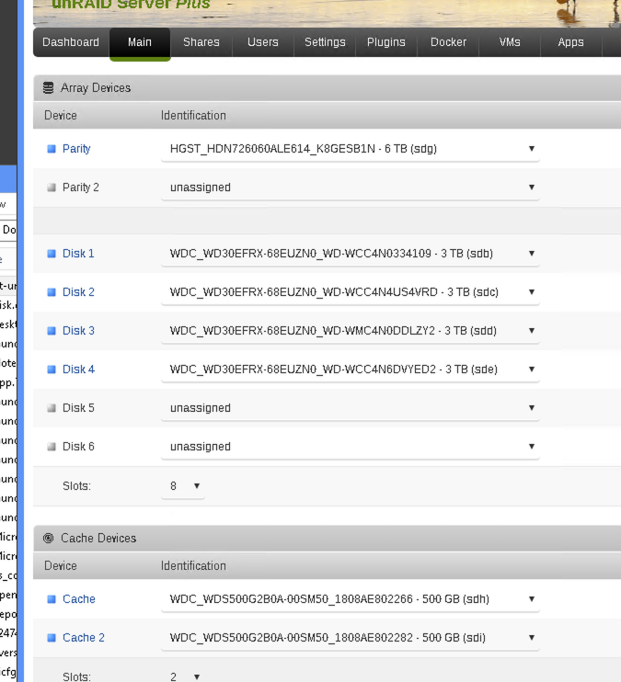Image resolution: width=621 pixels, height=682 pixels.
Task: Click the Disk 1 blue status indicator
Action: click(52, 254)
